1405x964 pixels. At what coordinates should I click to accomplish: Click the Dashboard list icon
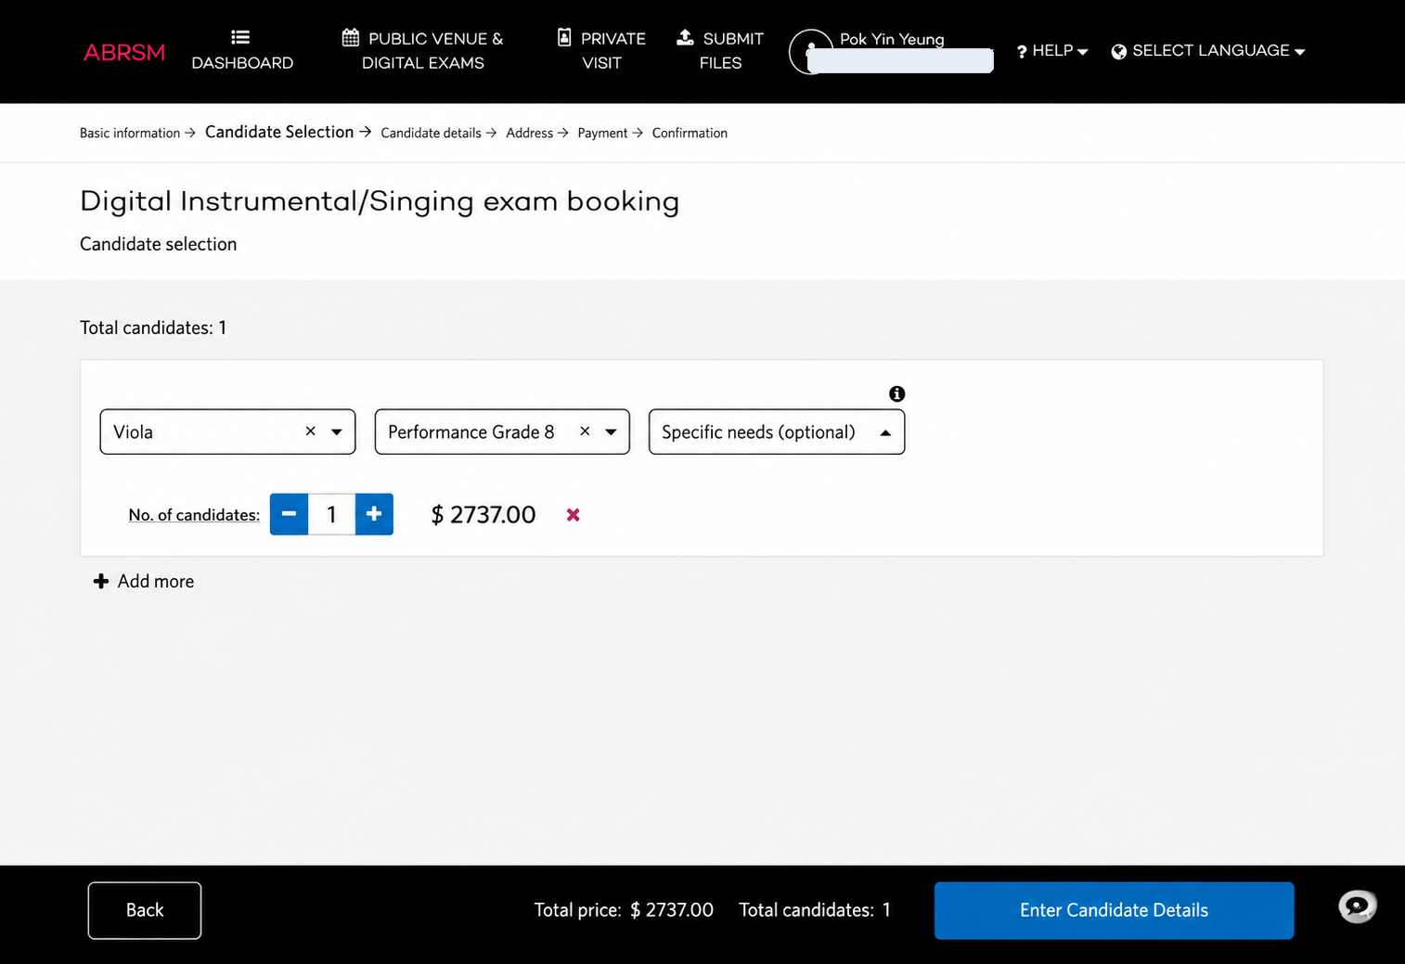pos(240,37)
